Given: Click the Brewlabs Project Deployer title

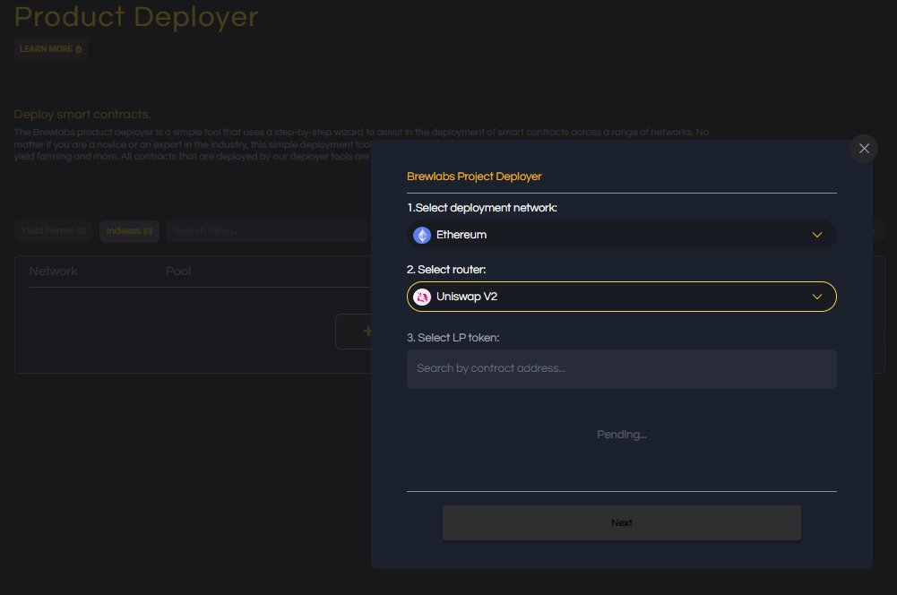Looking at the screenshot, I should pos(474,177).
